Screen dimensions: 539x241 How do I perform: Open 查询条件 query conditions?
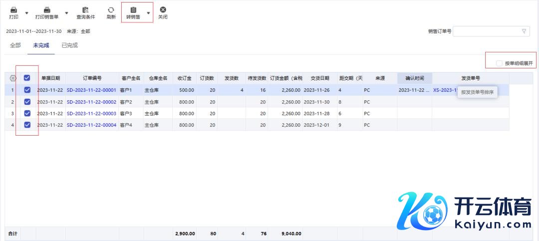pyautogui.click(x=85, y=9)
